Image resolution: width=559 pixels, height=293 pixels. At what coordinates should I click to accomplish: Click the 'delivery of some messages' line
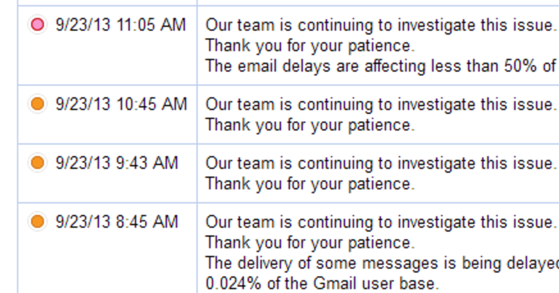click(380, 263)
